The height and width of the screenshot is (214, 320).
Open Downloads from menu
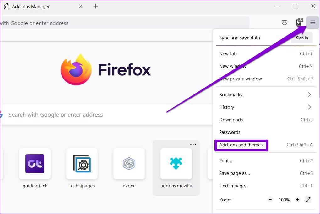tap(266, 120)
